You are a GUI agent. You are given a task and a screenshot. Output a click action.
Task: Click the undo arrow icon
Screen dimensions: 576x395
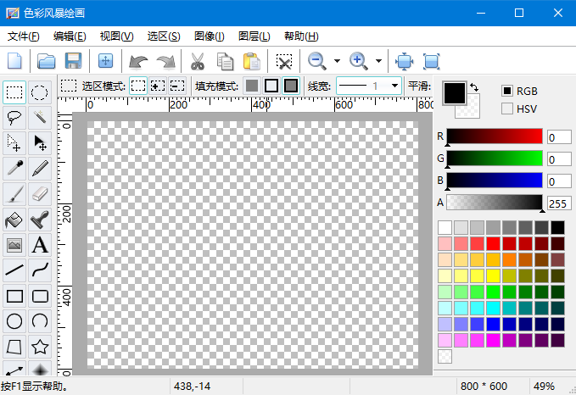pyautogui.click(x=137, y=61)
